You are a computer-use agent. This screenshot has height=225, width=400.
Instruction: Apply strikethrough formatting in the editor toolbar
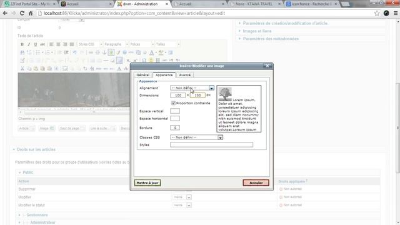pos(42,44)
